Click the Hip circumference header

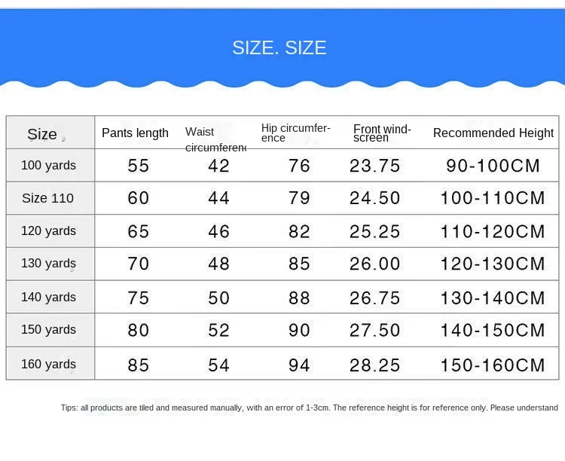pyautogui.click(x=296, y=133)
